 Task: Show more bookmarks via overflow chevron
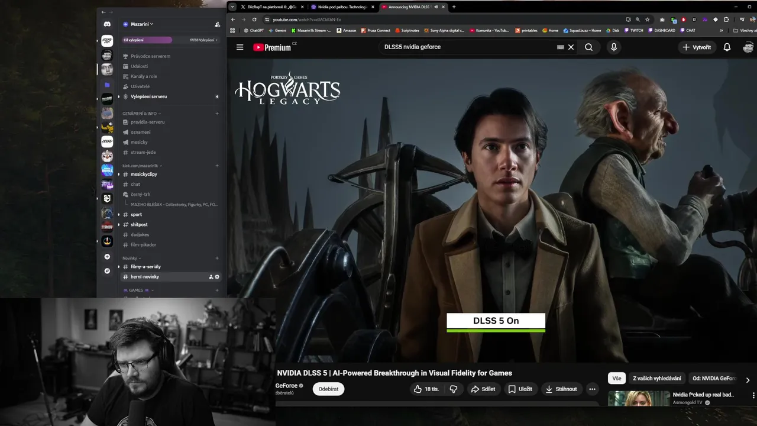[721, 30]
